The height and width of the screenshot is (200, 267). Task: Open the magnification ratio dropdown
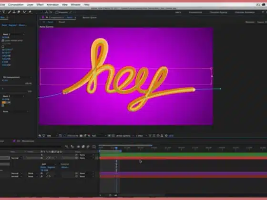[51, 136]
